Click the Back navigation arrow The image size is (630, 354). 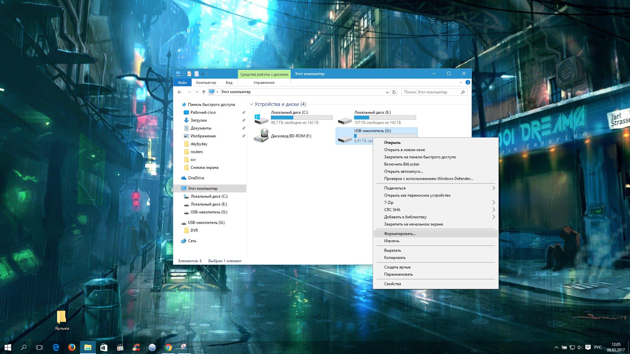click(179, 92)
